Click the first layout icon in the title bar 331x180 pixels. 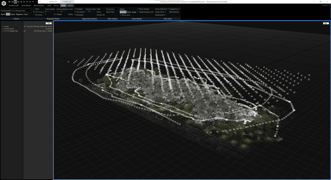(x=10, y=2)
